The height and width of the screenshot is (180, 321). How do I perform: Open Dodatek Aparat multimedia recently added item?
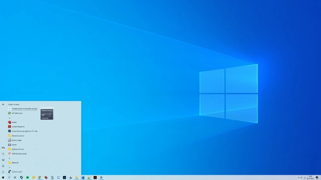[23, 108]
